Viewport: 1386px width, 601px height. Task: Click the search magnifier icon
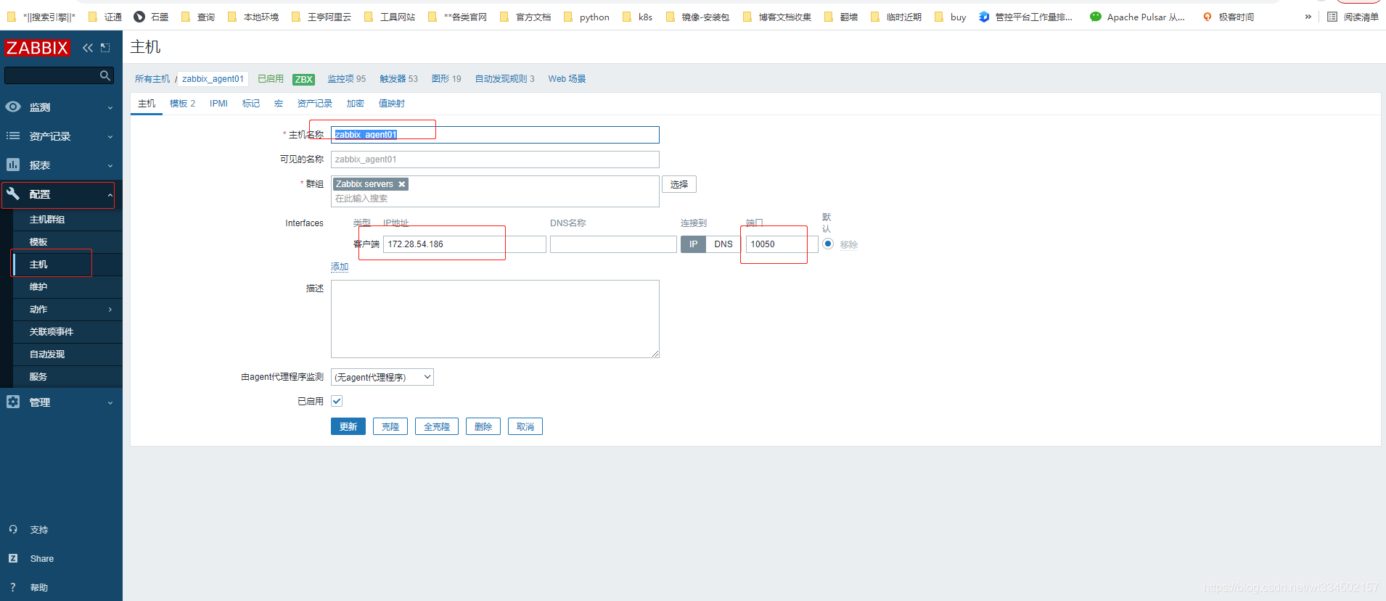click(x=105, y=75)
